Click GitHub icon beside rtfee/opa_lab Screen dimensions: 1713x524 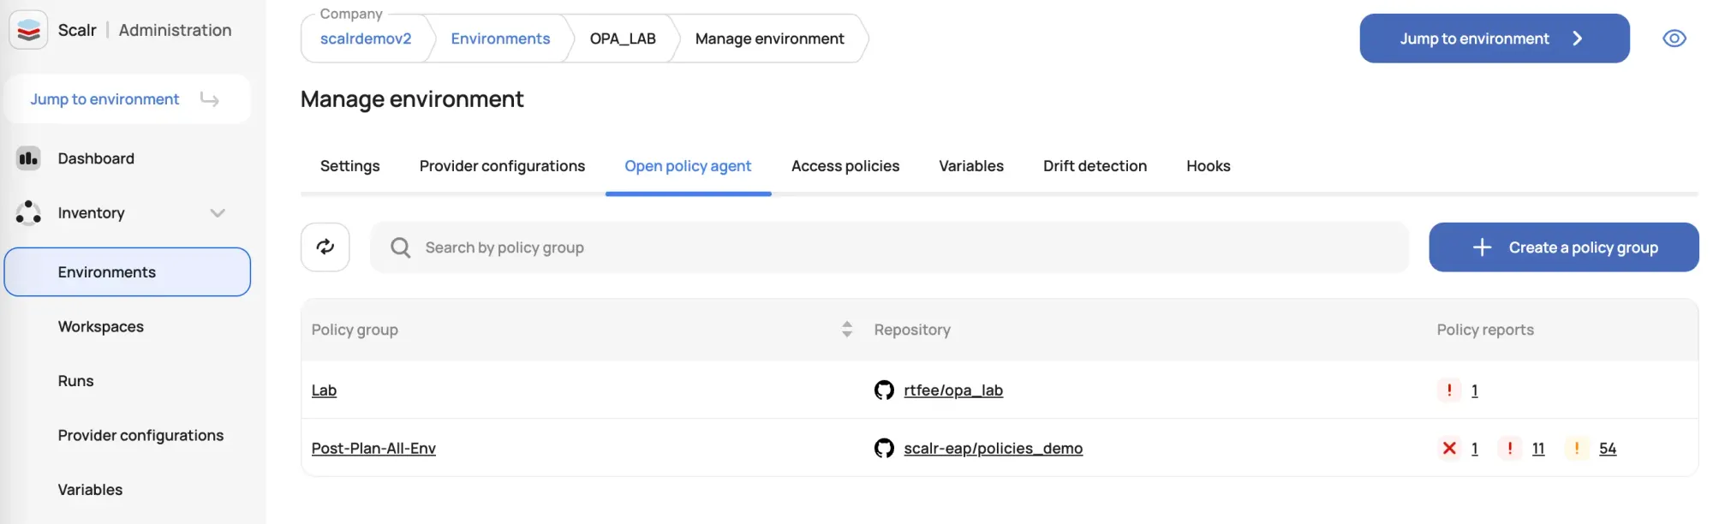click(x=884, y=390)
